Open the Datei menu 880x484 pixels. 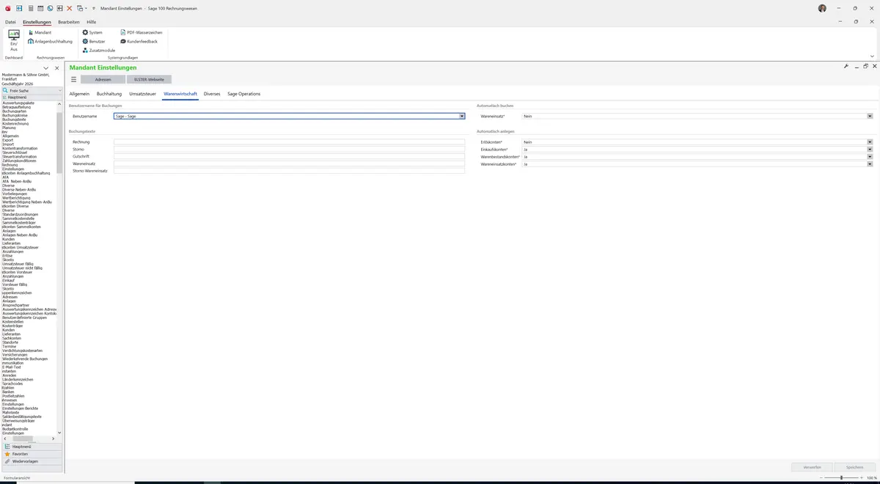coord(10,22)
